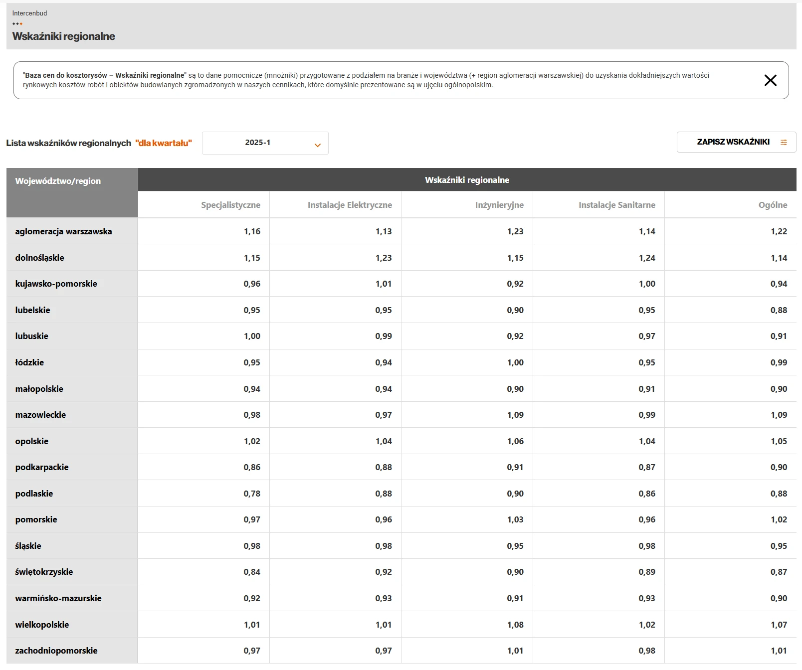
Task: Click the Wskaźniki regionalne table group header
Action: point(467,180)
